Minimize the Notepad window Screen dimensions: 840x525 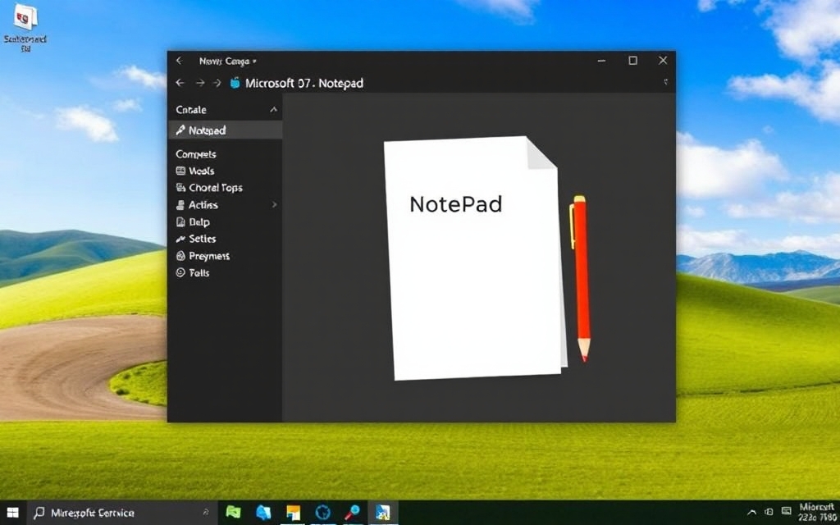click(601, 61)
